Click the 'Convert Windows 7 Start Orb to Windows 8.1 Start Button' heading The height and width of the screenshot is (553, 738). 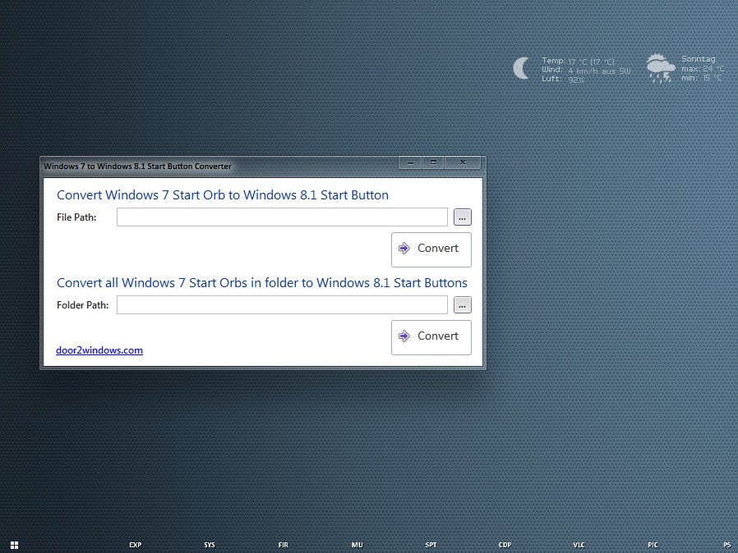point(223,195)
